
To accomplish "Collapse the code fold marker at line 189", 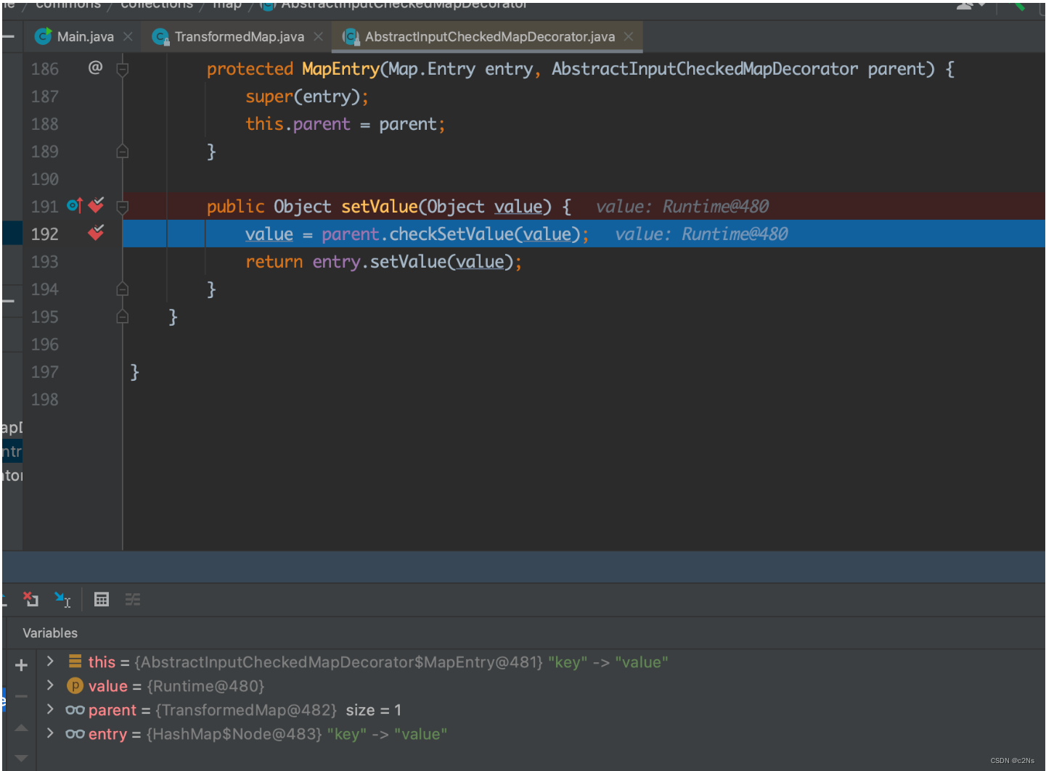I will [x=123, y=152].
